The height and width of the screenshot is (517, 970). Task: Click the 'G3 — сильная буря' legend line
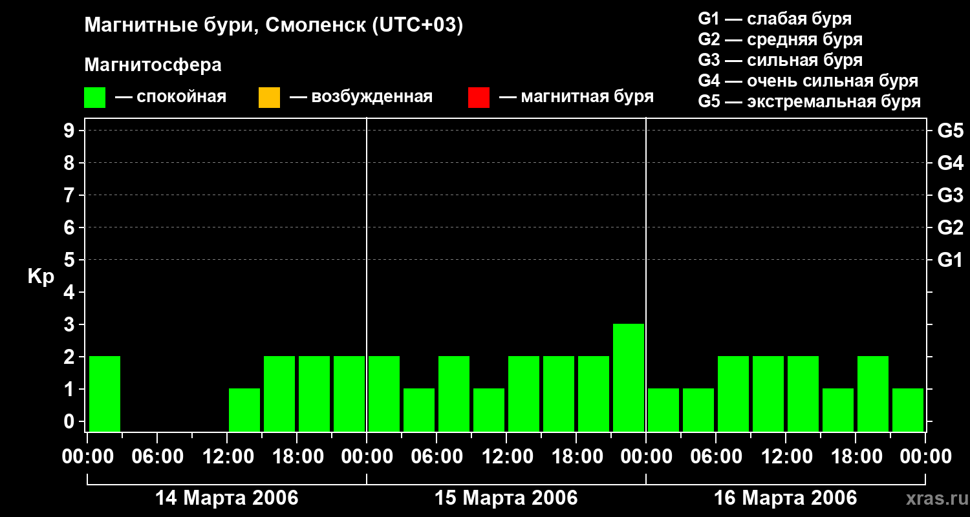click(x=780, y=60)
